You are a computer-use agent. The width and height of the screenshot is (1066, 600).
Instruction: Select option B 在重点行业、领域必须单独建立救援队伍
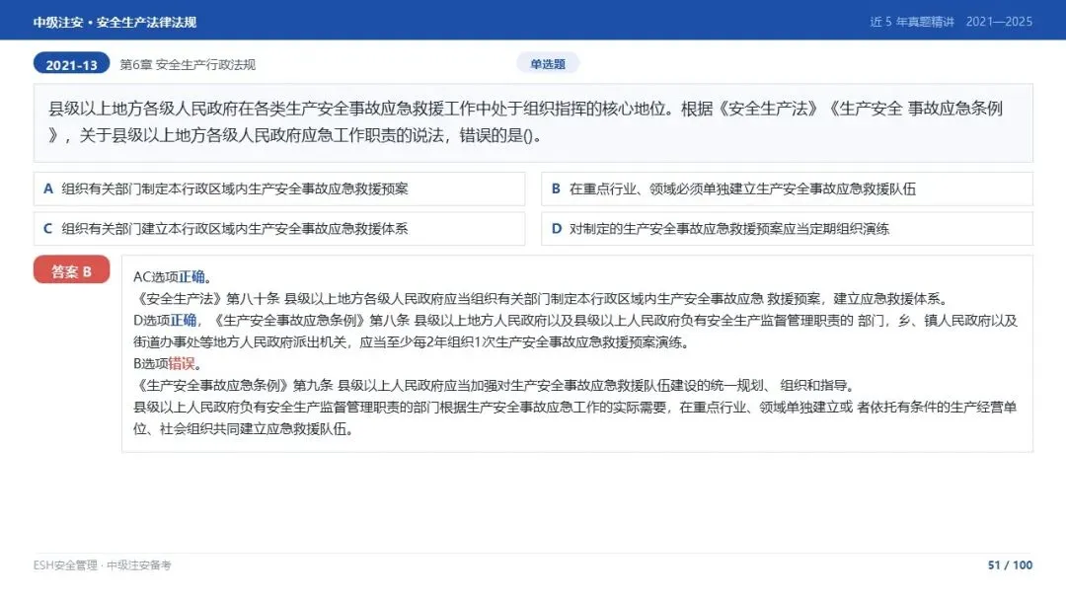coord(787,188)
